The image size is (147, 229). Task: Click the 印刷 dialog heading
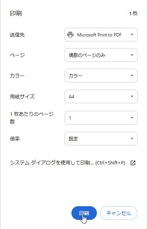click(16, 13)
